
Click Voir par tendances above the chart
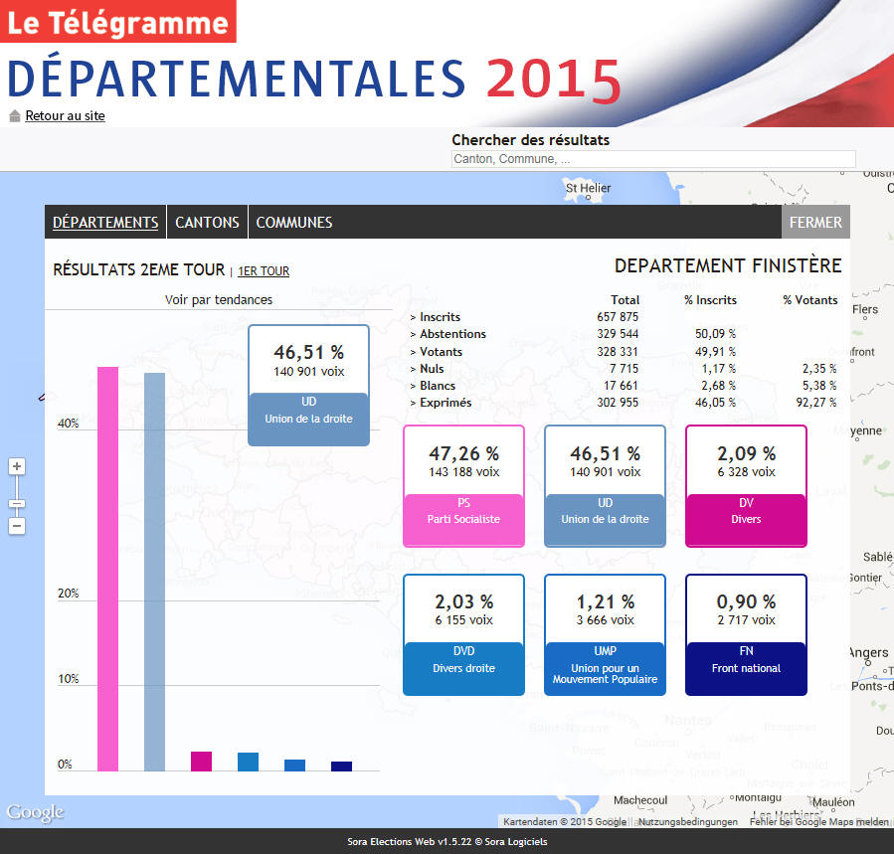click(x=219, y=299)
